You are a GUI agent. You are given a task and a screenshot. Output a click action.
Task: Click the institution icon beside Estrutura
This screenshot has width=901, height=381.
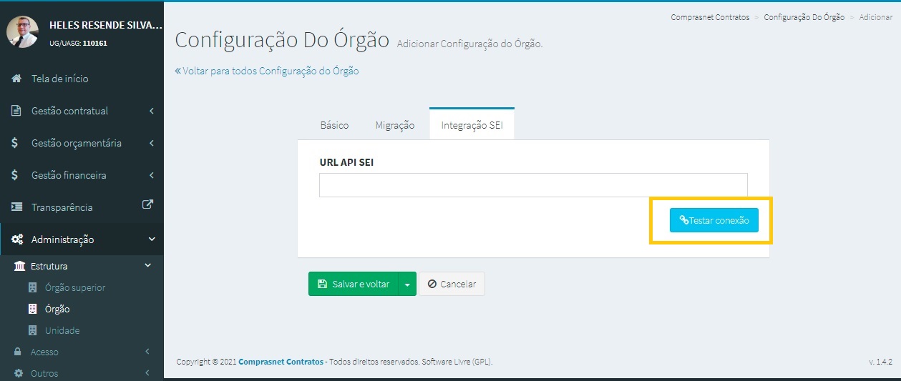coord(19,266)
